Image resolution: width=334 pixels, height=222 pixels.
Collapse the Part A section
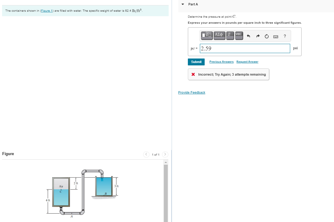(x=182, y=4)
